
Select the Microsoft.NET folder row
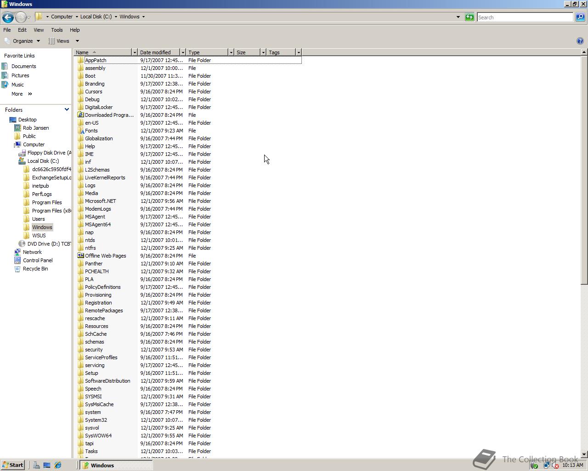(x=187, y=201)
